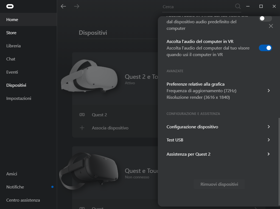Select the white Quest 2 headset image
Image resolution: width=280 pixels, height=209 pixels.
click(89, 76)
